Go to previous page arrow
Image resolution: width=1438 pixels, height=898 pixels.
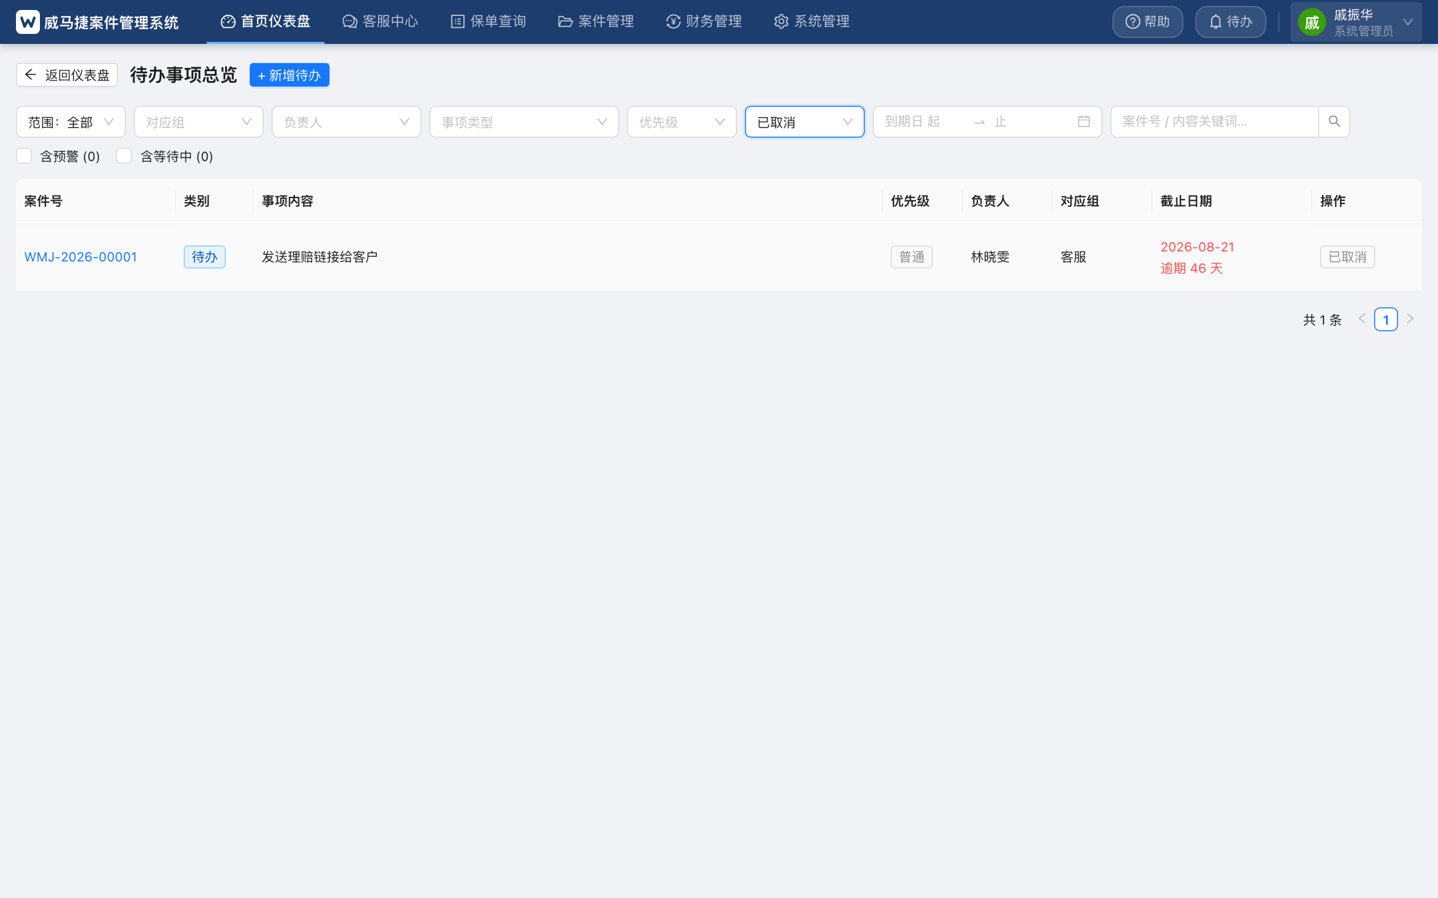tap(1362, 319)
